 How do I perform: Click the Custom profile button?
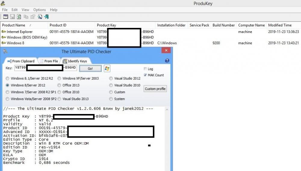coord(155,89)
